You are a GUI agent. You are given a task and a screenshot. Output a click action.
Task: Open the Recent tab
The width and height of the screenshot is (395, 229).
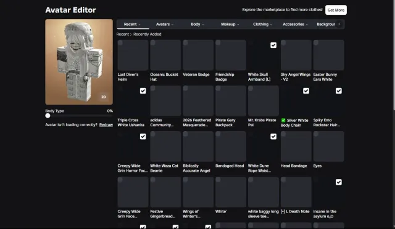(x=133, y=25)
